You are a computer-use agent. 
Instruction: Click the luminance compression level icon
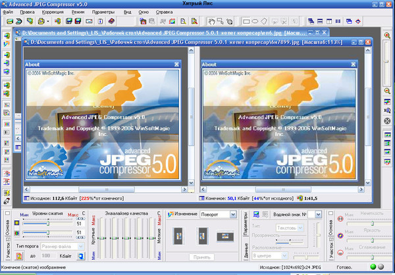point(17,223)
